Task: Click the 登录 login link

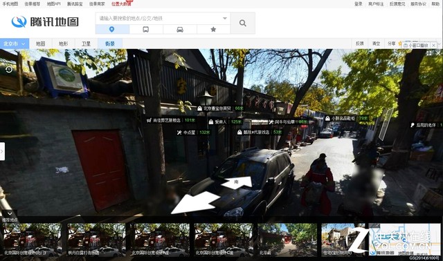Action: point(359,4)
